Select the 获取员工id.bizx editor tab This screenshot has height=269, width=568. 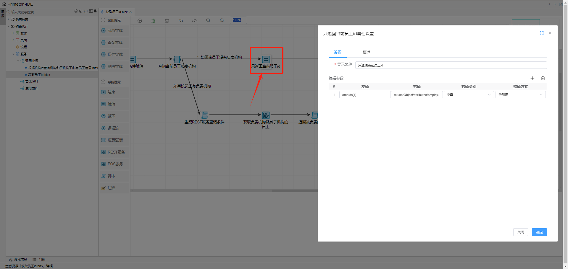[116, 12]
